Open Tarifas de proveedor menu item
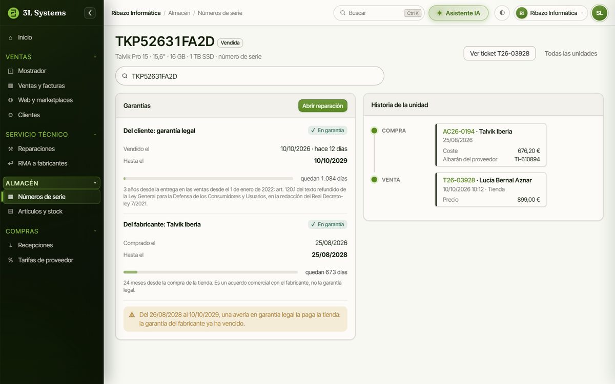Image resolution: width=615 pixels, height=384 pixels. 52,260
